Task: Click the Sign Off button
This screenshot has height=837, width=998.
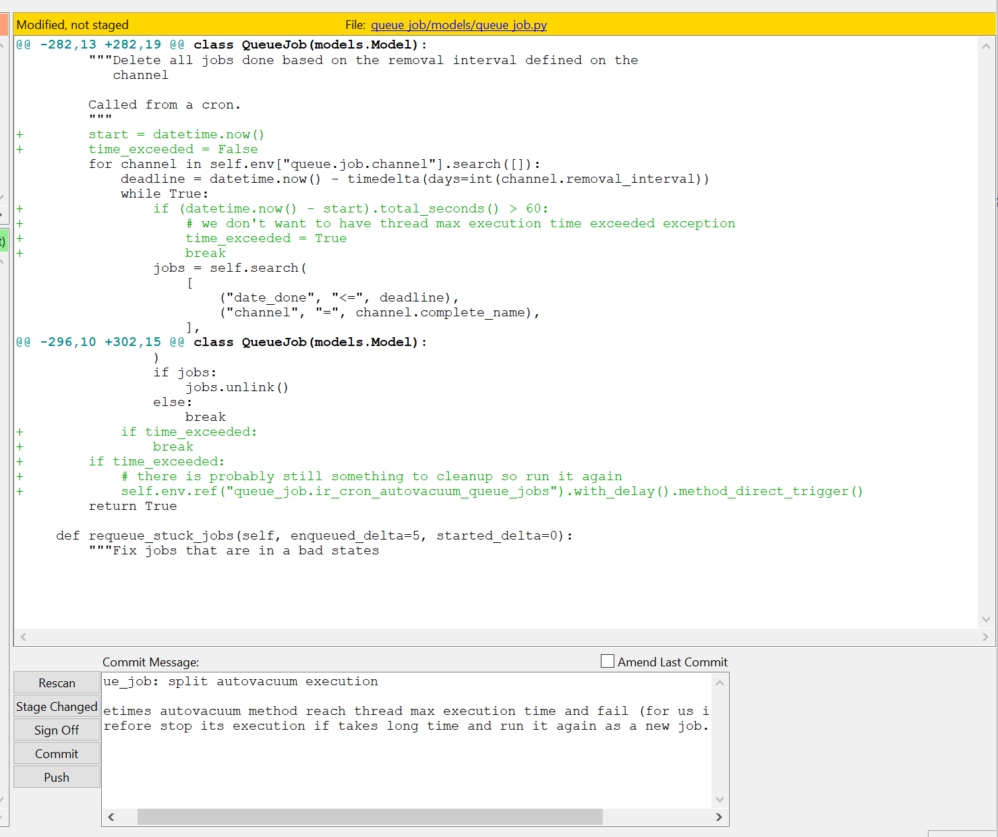Action: tap(57, 730)
